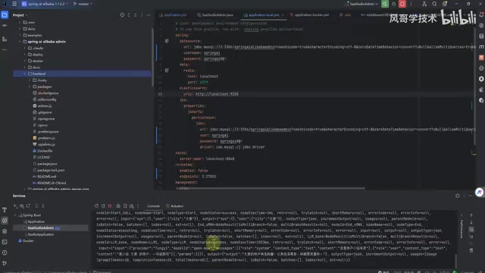Viewport: 485px width, 273px height.
Task: Open the Build hammer tool window
Action: tap(5, 210)
